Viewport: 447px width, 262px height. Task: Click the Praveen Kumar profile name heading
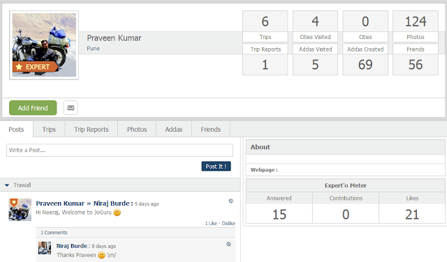coord(114,38)
